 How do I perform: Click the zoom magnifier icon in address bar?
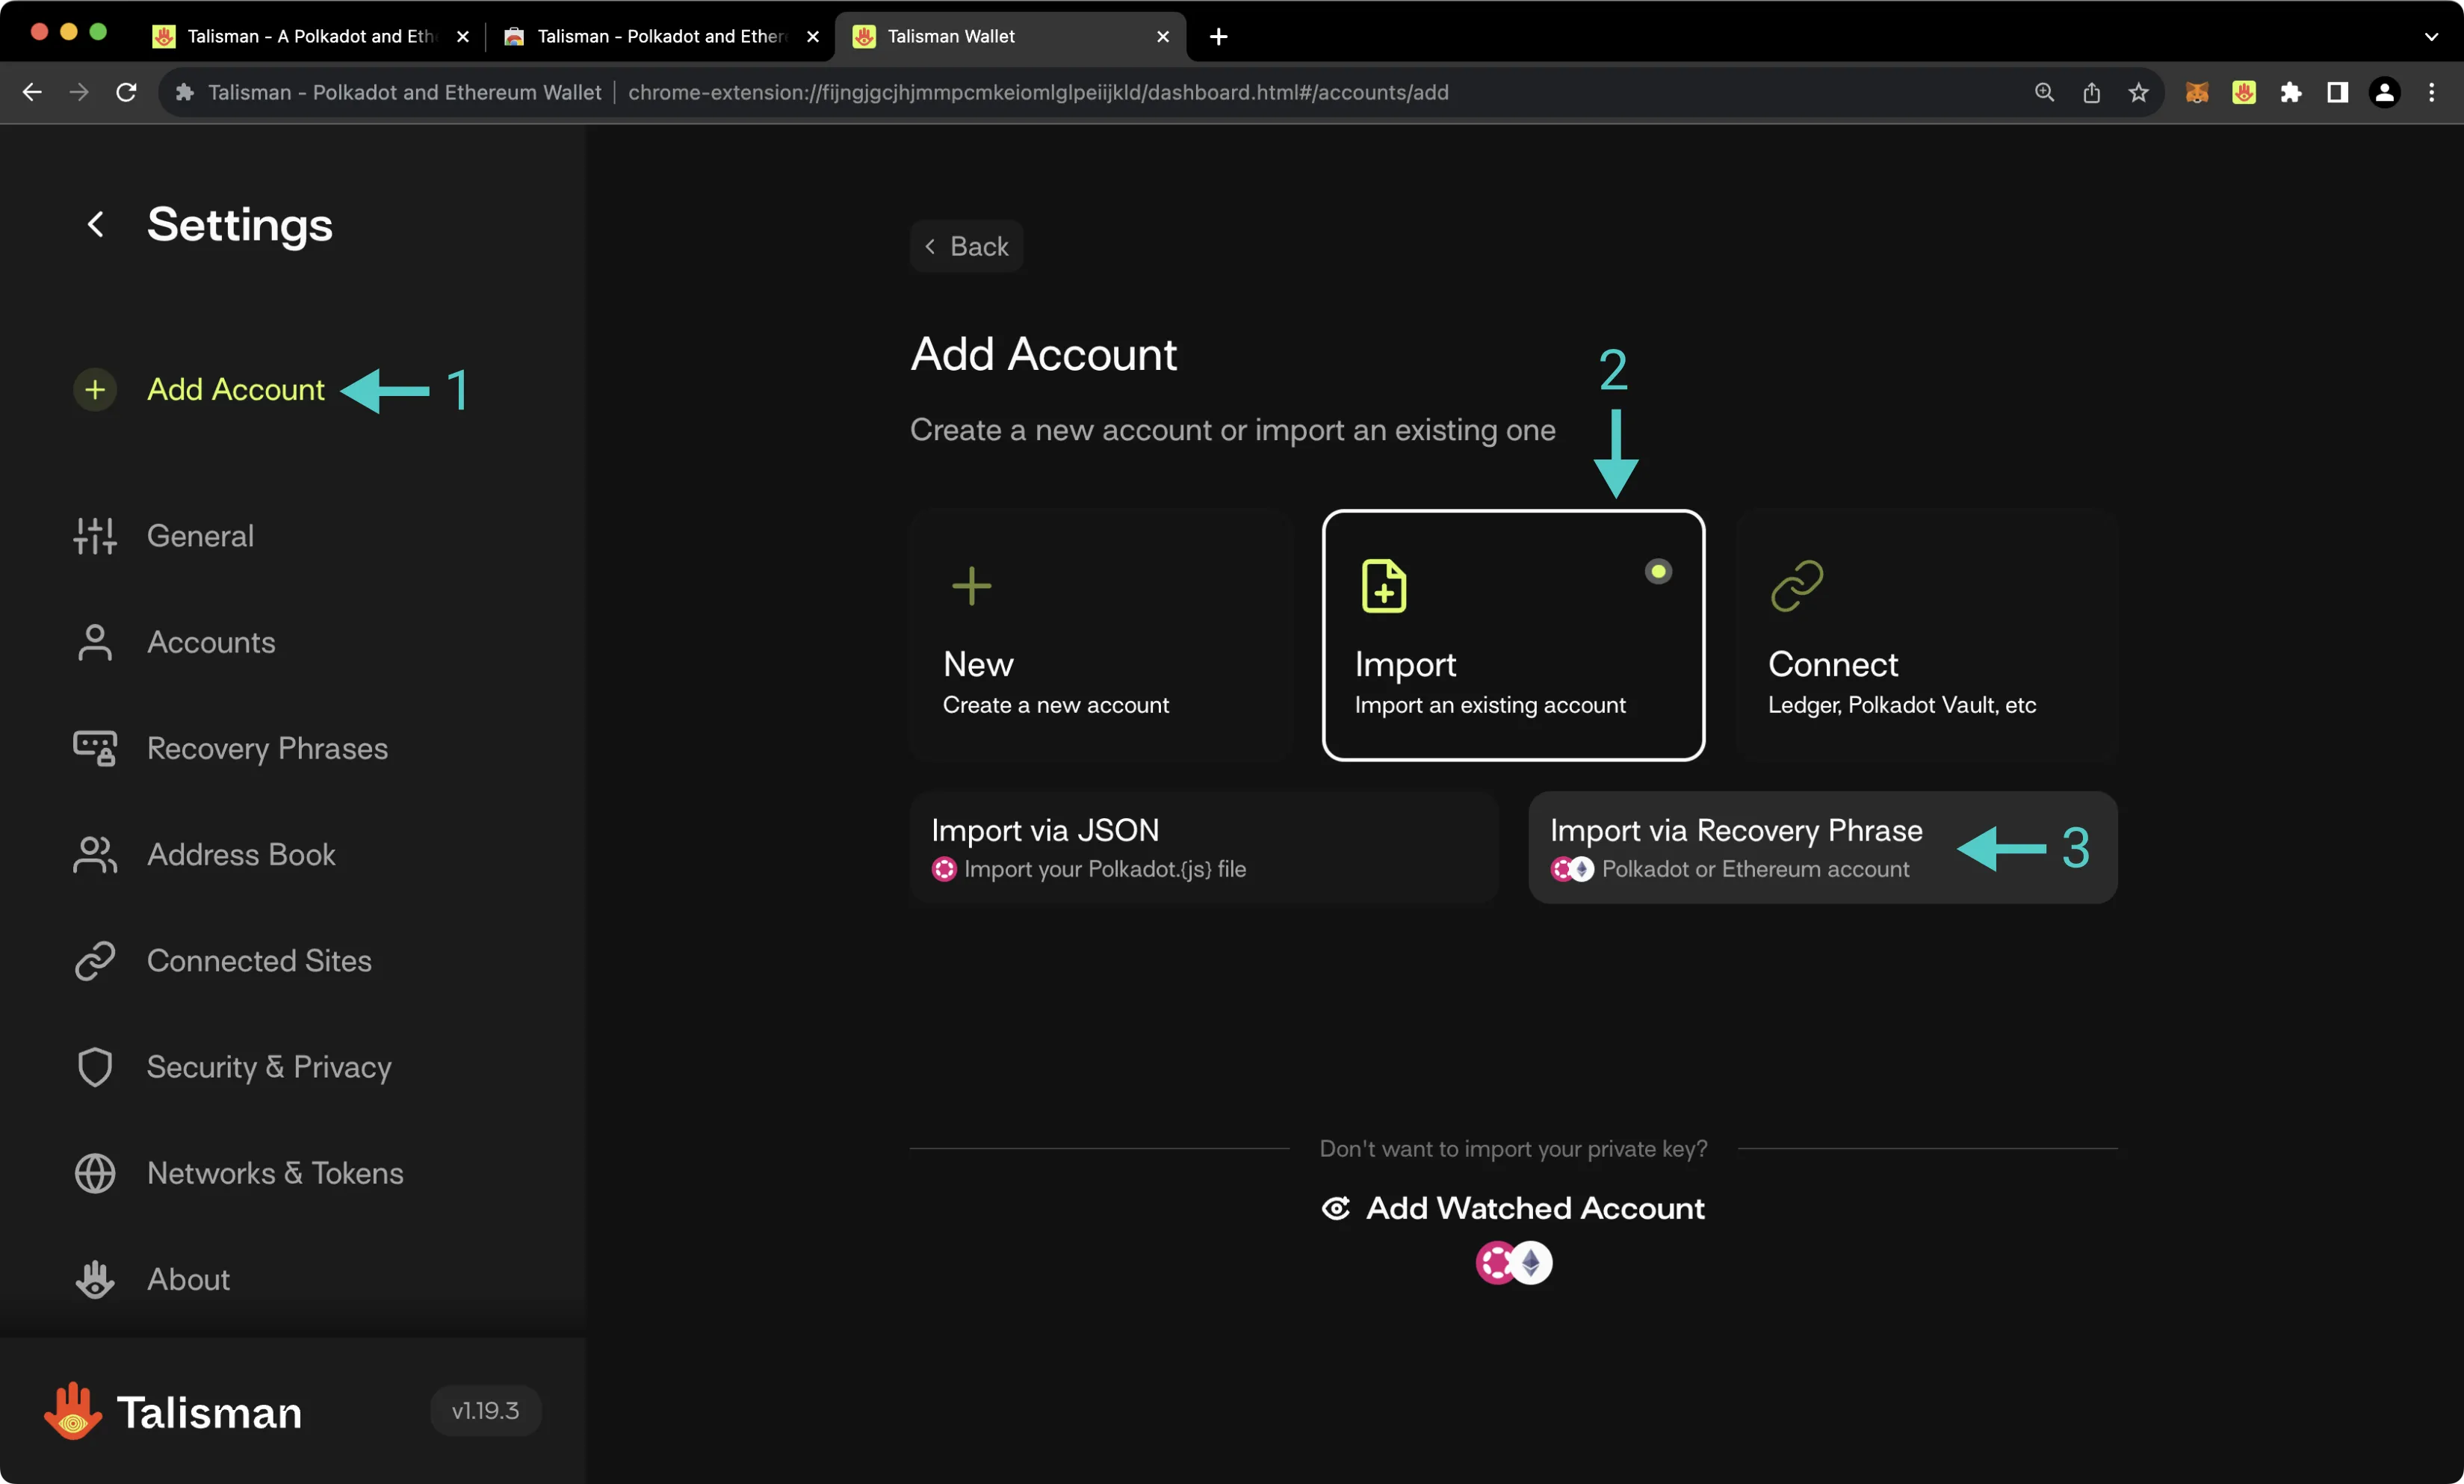coord(2044,92)
